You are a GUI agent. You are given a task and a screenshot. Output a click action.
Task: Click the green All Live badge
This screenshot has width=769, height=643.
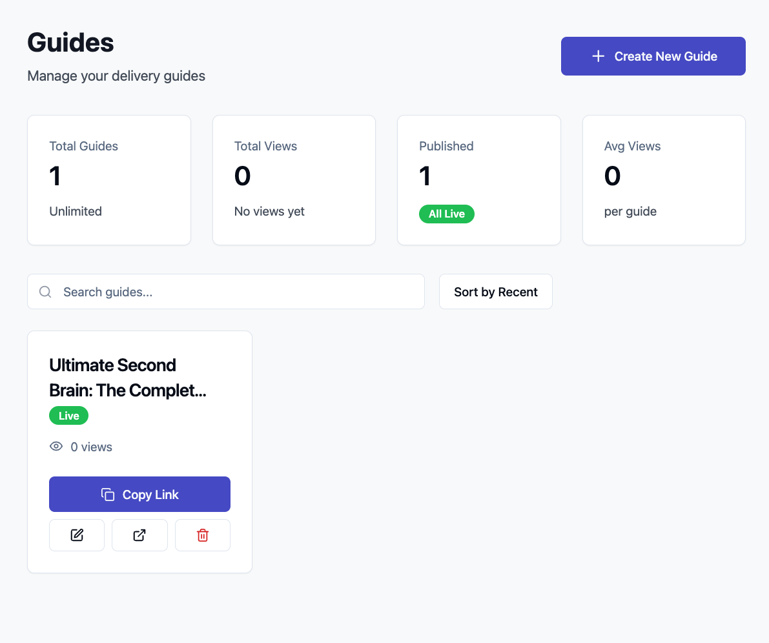446,214
